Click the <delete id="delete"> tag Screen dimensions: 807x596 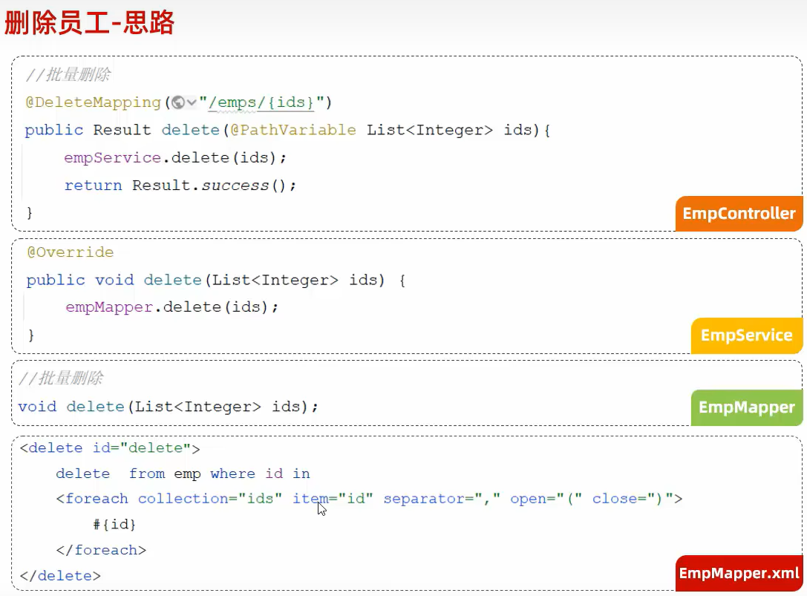pyautogui.click(x=110, y=448)
